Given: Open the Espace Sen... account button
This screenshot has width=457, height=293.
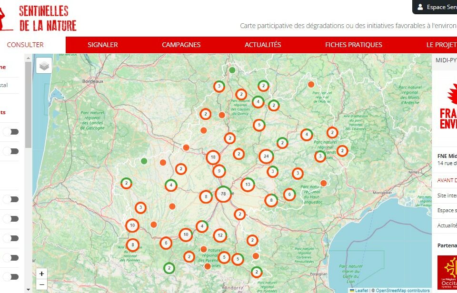Looking at the screenshot, I should coord(435,7).
